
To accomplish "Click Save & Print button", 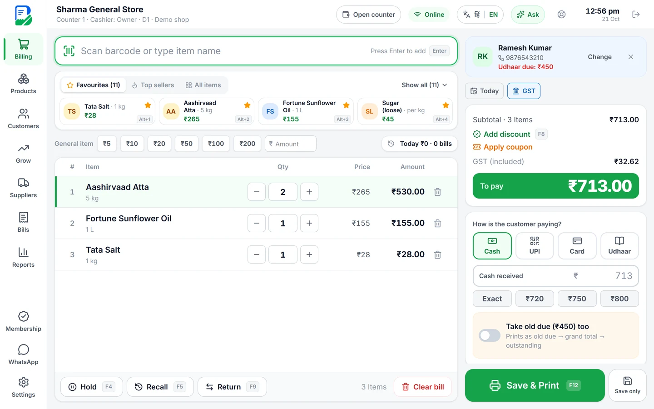I will [535, 385].
